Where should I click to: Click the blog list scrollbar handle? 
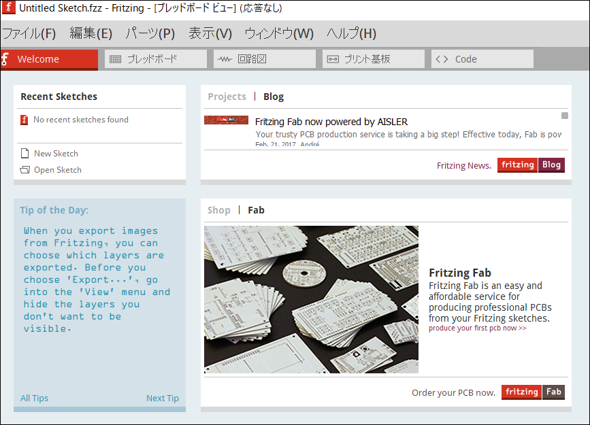pos(564,116)
